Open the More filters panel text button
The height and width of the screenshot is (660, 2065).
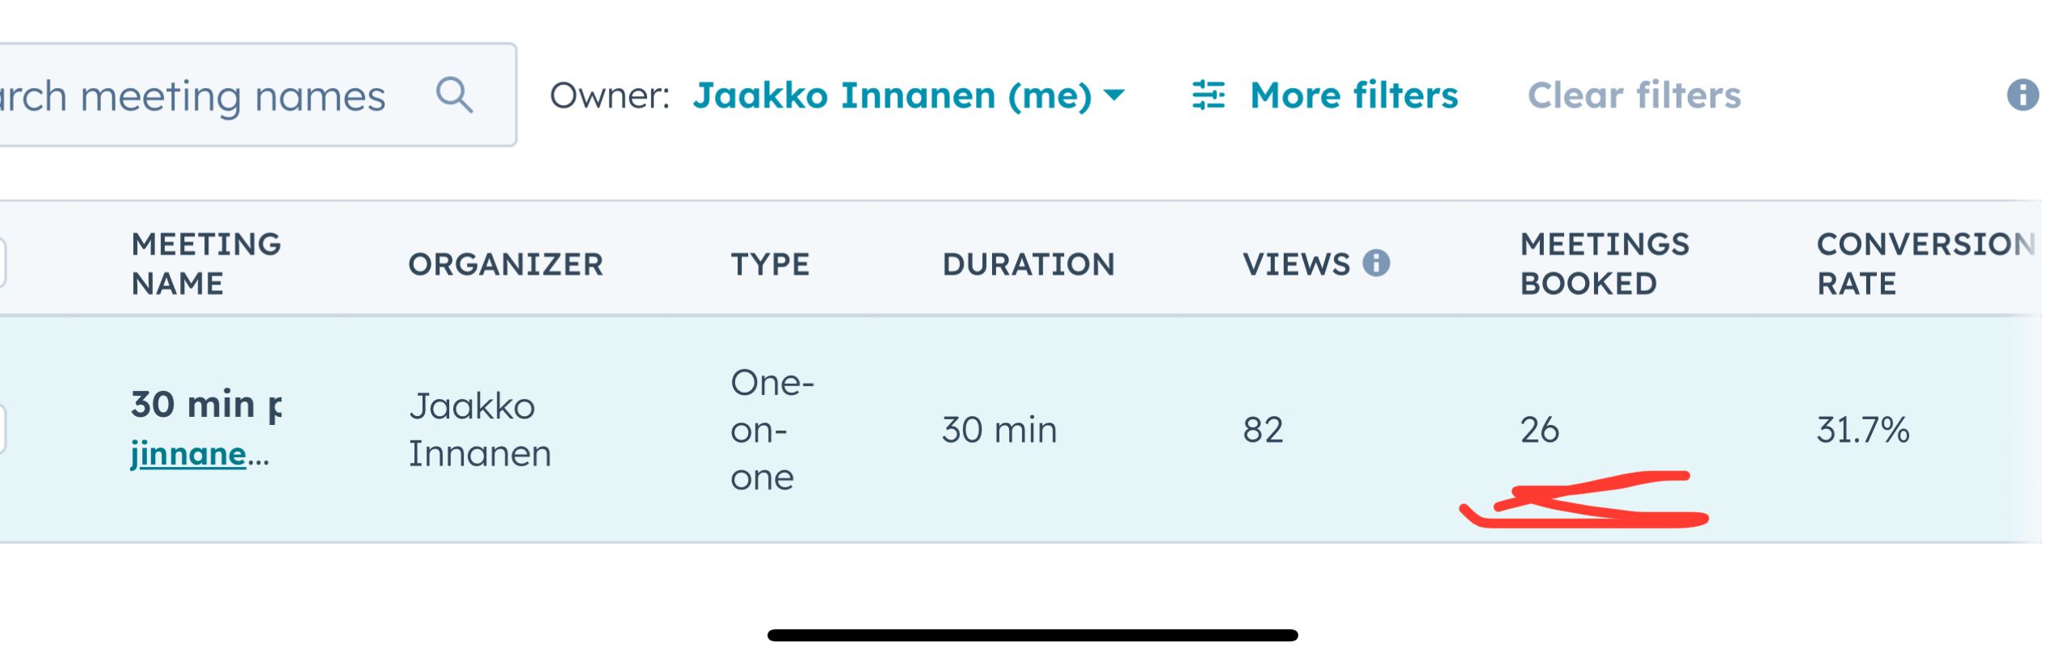(1353, 95)
